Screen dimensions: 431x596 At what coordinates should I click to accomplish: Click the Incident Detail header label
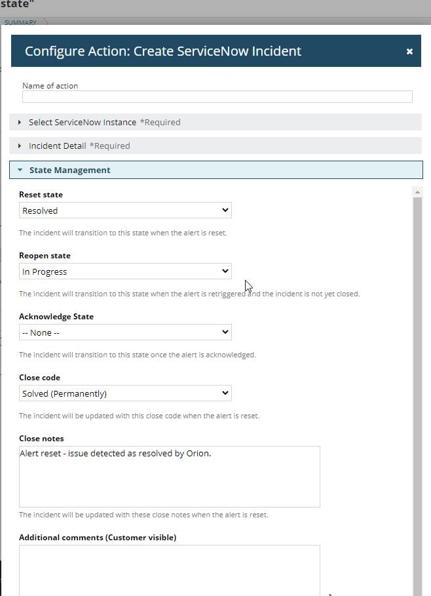59,146
